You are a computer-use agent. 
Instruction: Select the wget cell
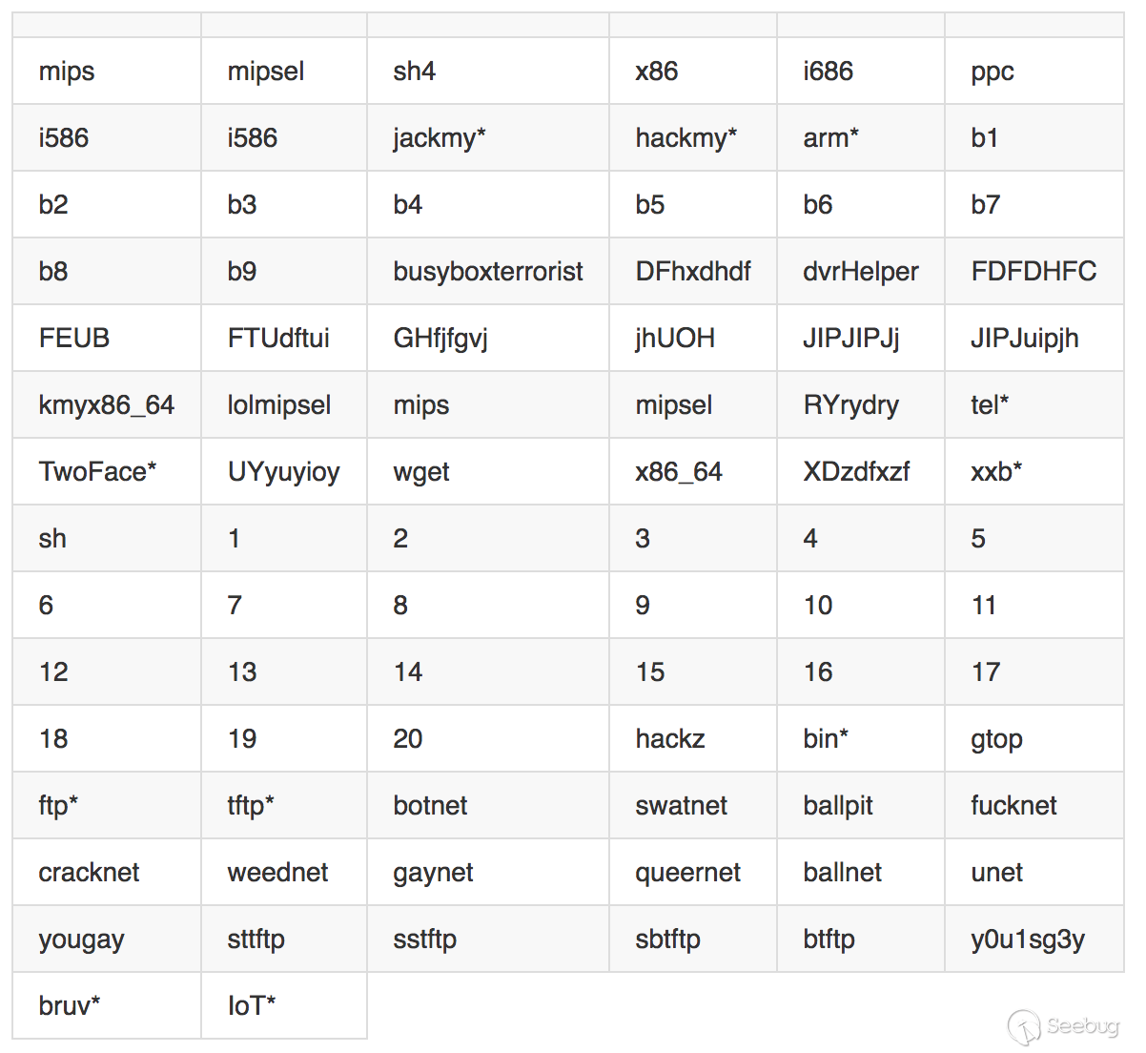point(420,472)
